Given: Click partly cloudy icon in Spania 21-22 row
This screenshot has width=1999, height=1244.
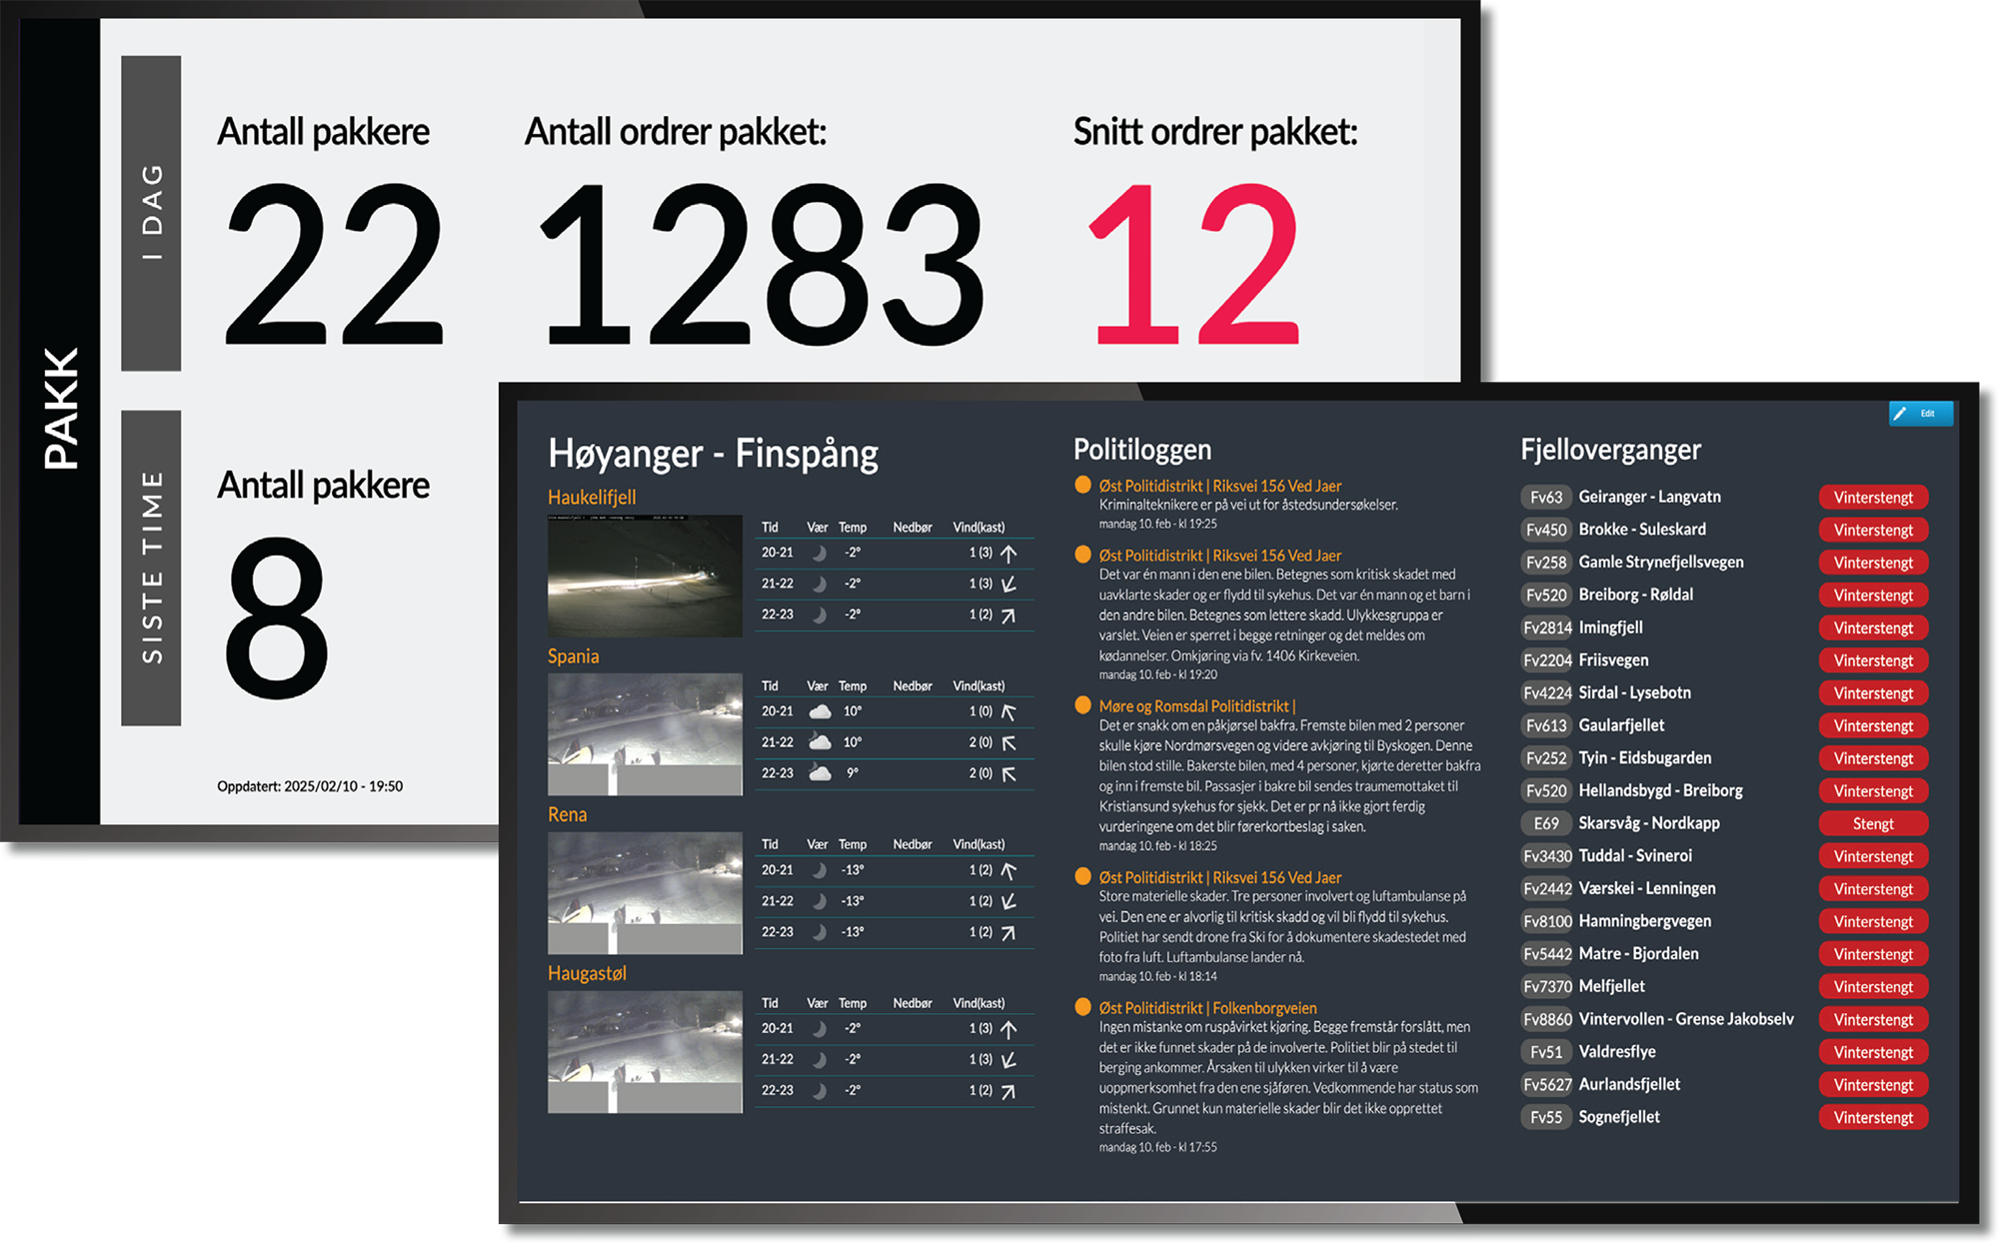Looking at the screenshot, I should [x=820, y=742].
